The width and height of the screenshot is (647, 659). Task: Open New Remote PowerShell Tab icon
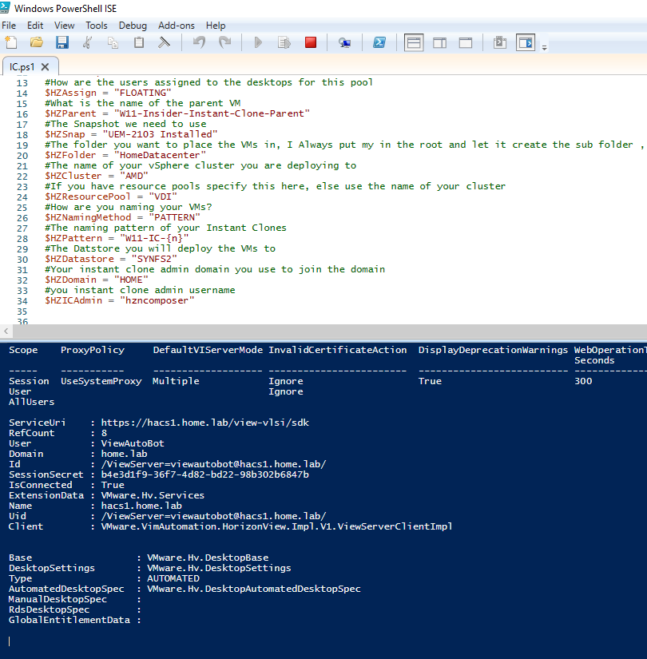(x=345, y=42)
